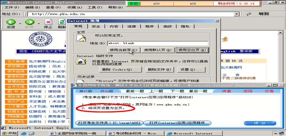
Task: Click 返回 in exam window
Action: (x=248, y=91)
